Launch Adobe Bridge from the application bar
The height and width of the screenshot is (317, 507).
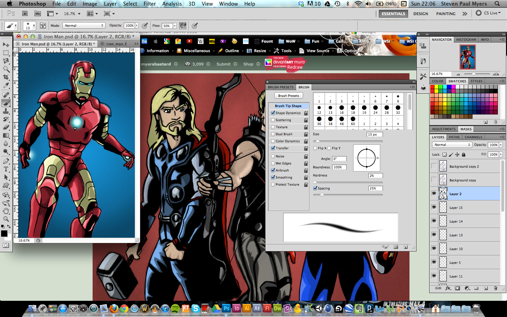click(x=25, y=14)
